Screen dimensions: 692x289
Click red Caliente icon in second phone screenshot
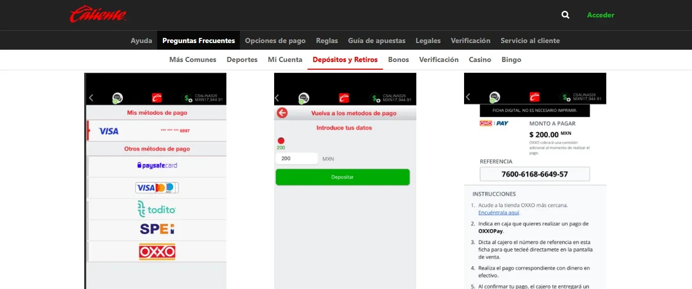click(344, 97)
